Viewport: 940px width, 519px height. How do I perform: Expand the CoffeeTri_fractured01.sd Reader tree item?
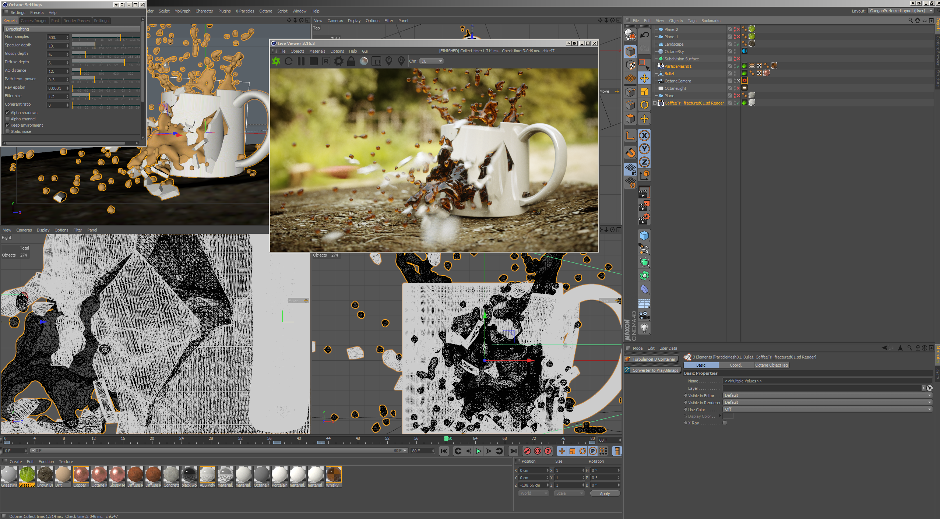tap(655, 103)
